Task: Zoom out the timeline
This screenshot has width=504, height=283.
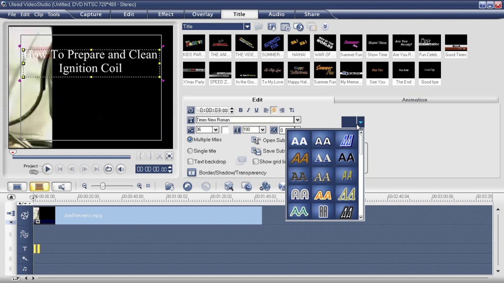Action: (x=84, y=186)
